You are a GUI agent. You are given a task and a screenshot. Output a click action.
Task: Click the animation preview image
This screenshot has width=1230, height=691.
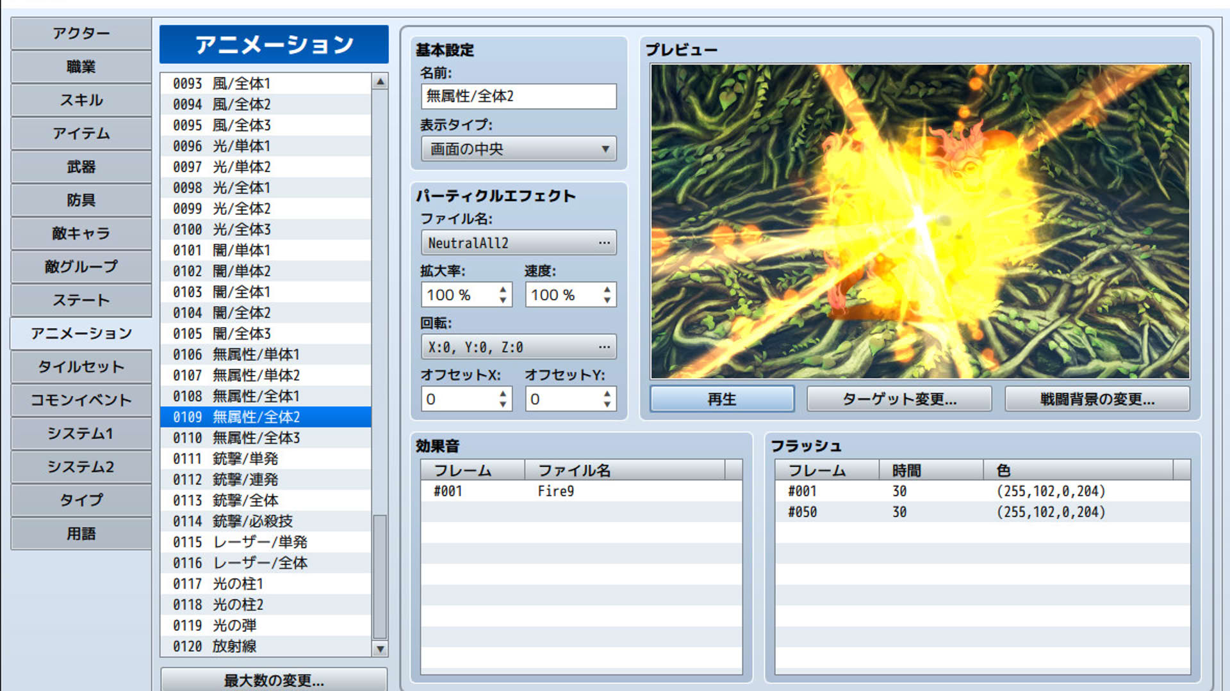pos(920,221)
